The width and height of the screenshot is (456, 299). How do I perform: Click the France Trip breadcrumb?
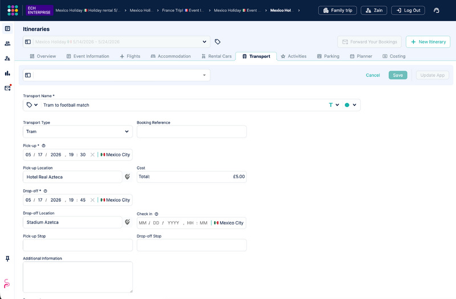[183, 10]
